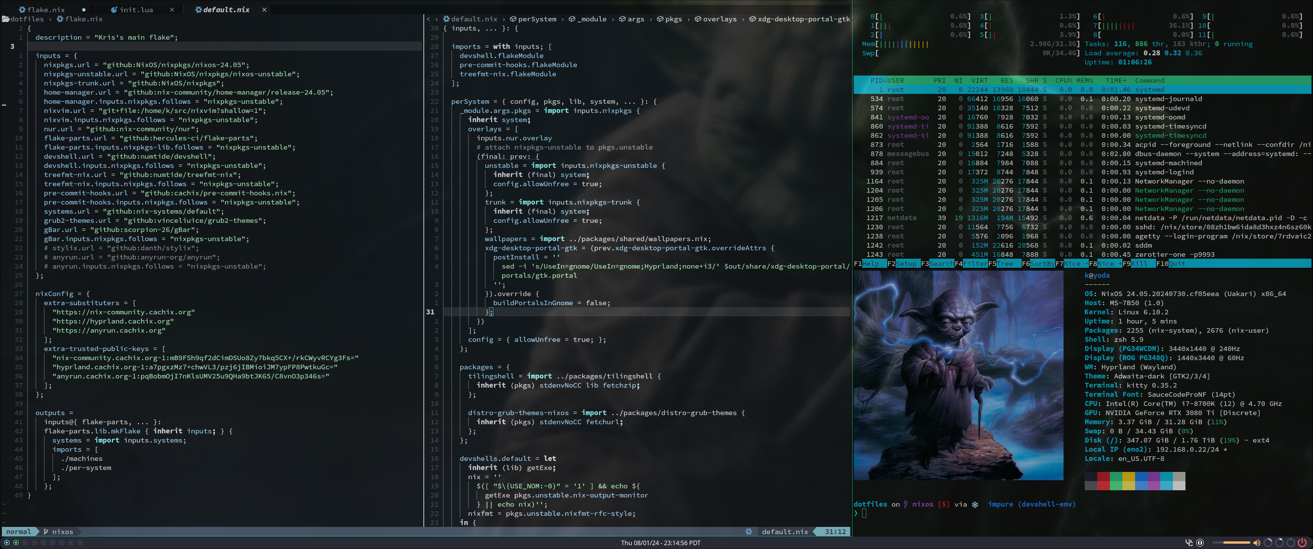Sort htop by the MEM% column header
This screenshot has width=1313, height=549.
pos(1085,80)
